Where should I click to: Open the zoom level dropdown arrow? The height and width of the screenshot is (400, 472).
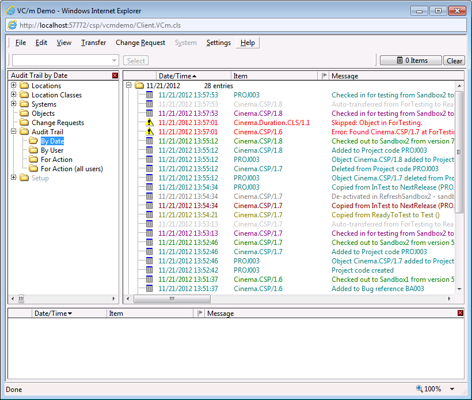coord(452,389)
